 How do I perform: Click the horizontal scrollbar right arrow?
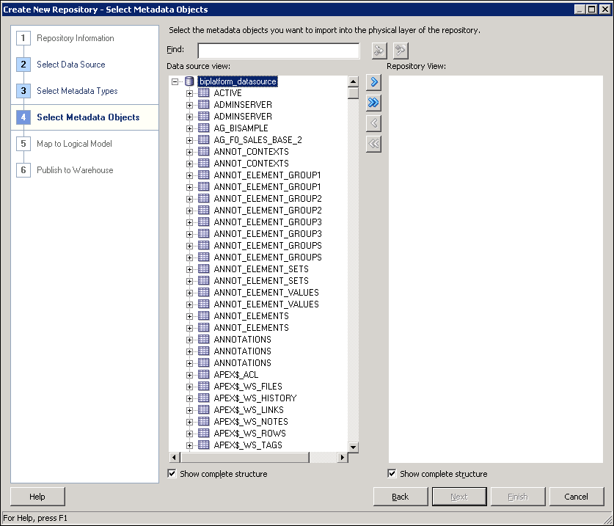[343, 457]
